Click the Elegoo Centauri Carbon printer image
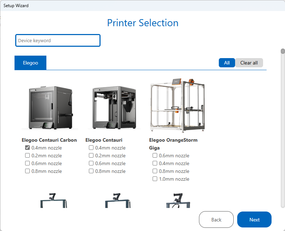The height and width of the screenshot is (231, 285). pos(50,108)
